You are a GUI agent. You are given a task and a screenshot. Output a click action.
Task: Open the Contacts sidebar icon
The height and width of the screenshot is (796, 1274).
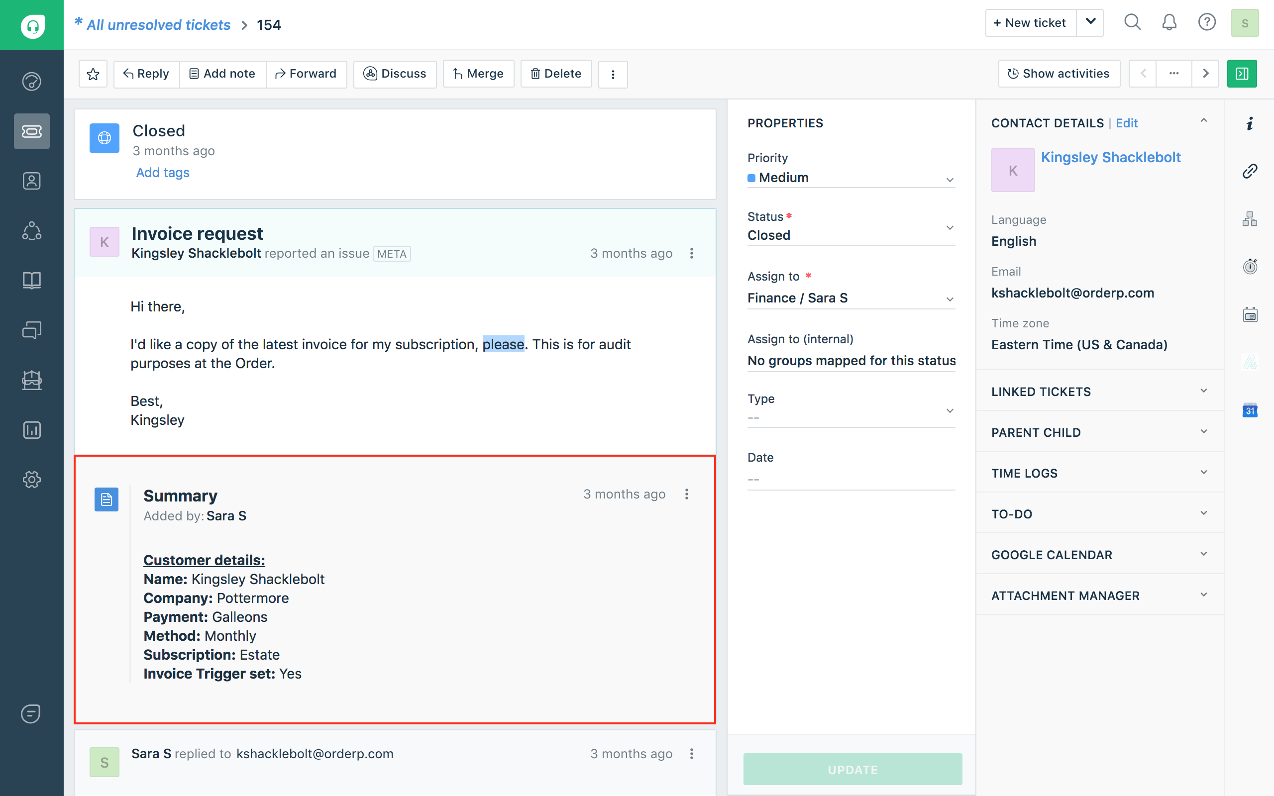[31, 181]
